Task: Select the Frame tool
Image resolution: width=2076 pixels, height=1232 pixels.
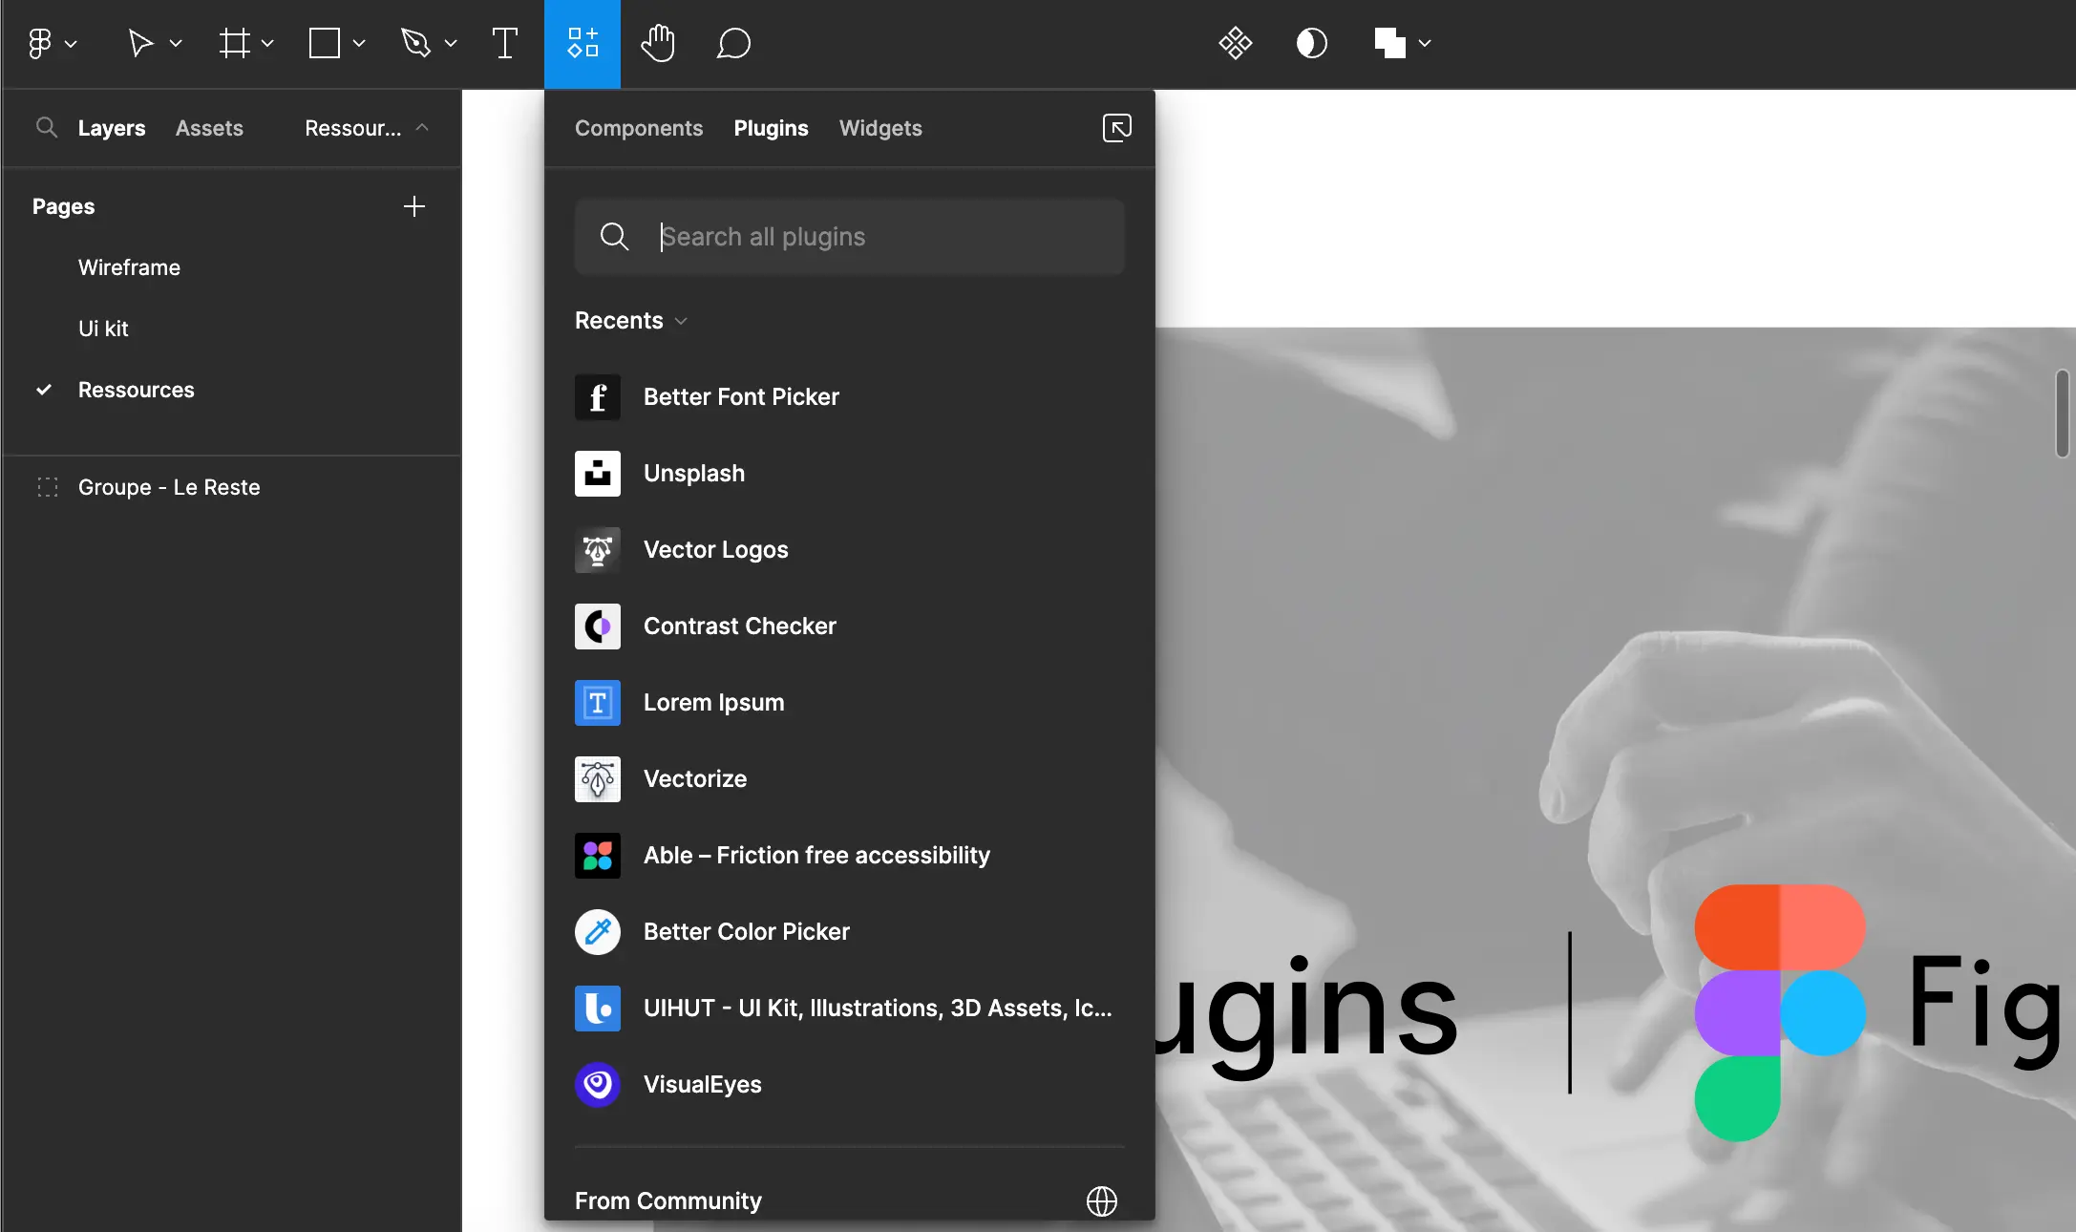Action: coord(234,43)
